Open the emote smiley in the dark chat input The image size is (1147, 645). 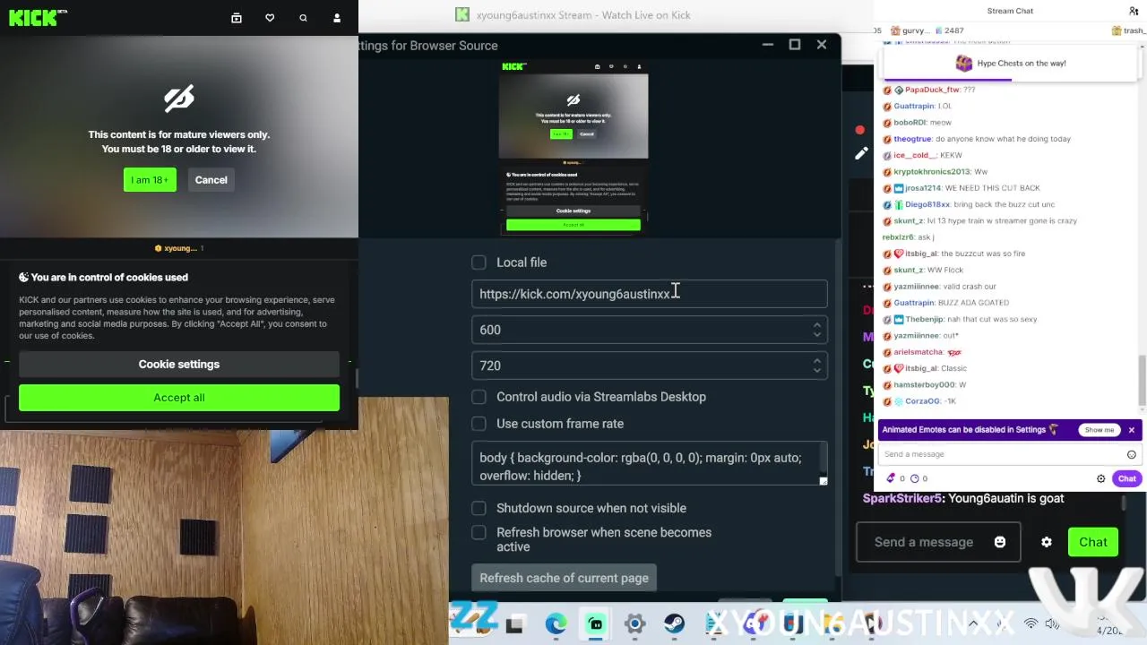click(x=1000, y=542)
